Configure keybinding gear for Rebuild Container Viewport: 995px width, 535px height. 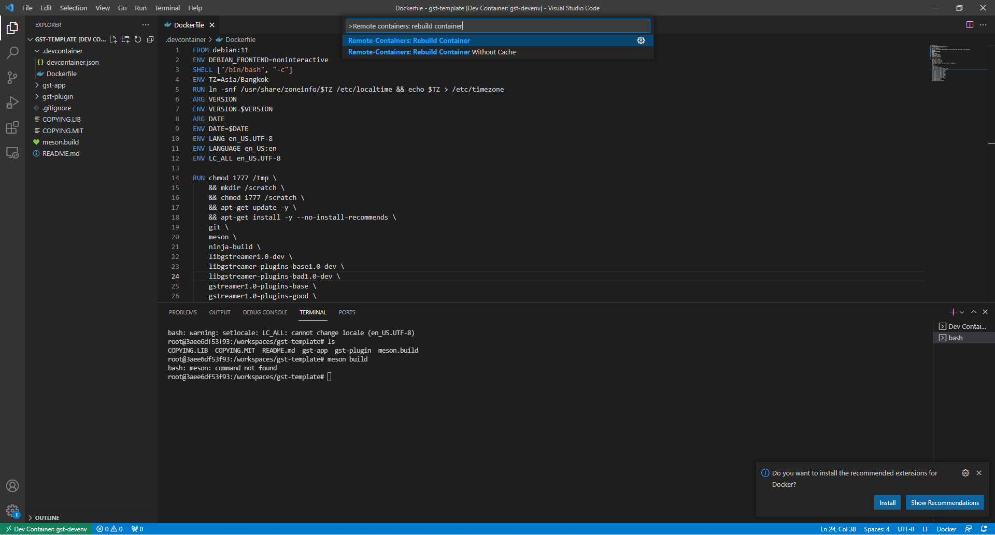tap(641, 40)
